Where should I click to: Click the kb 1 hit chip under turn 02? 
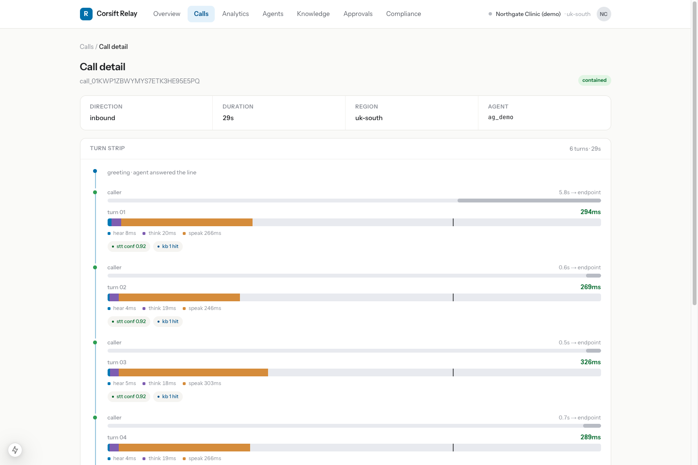(168, 322)
